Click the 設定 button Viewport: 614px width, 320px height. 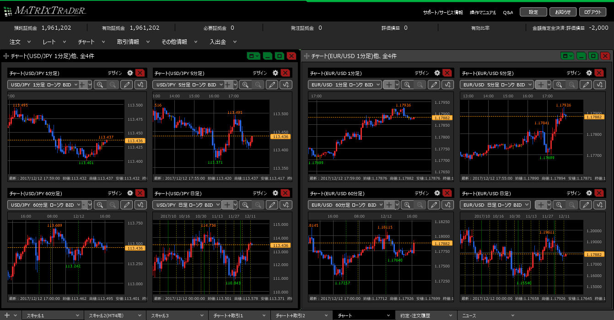533,12
